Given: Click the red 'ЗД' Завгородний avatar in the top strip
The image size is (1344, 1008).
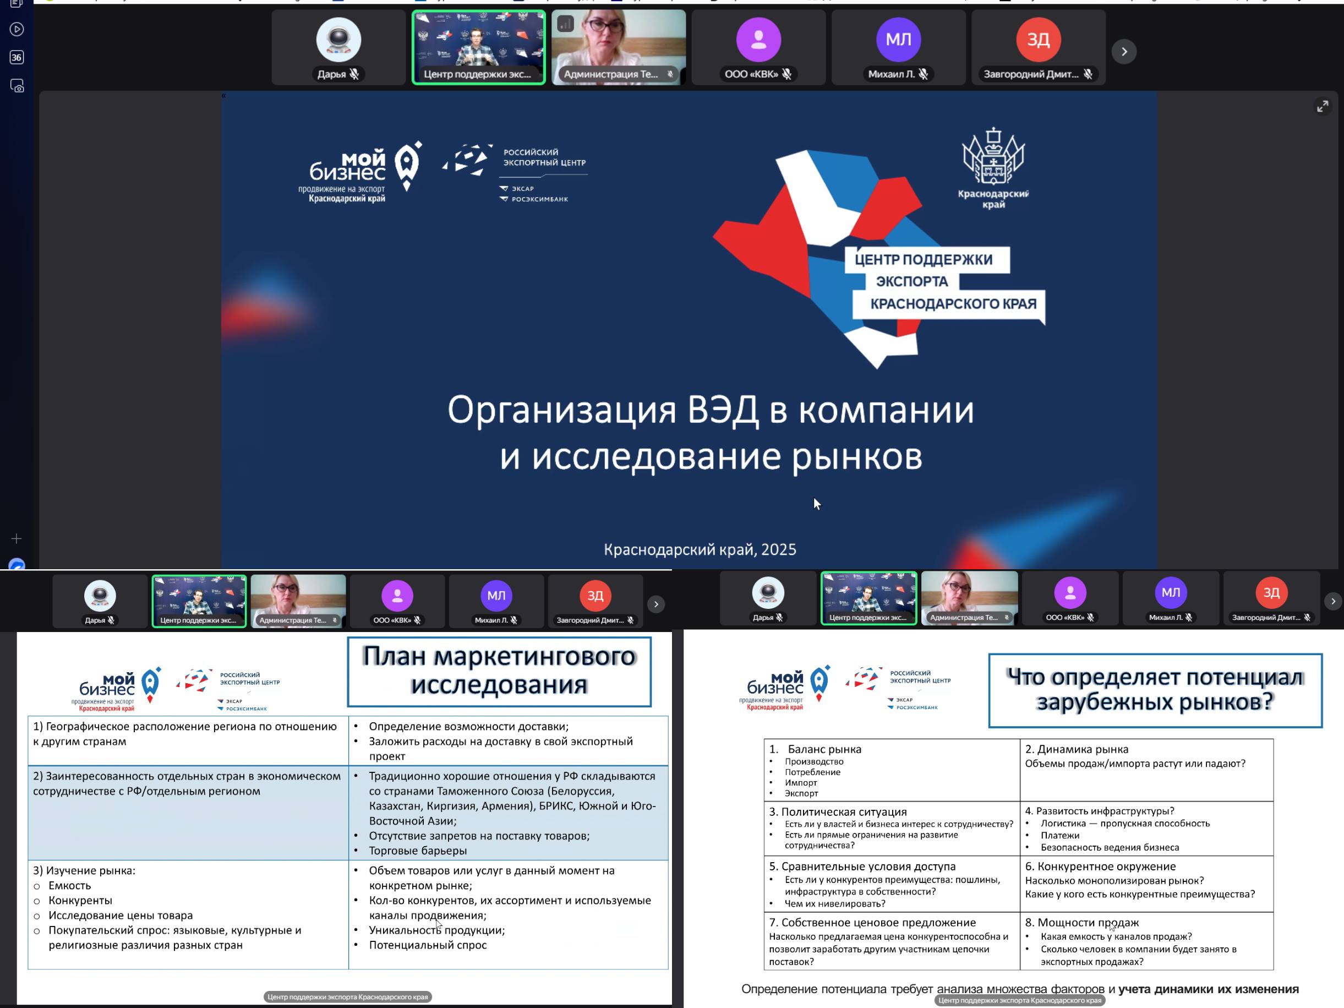Looking at the screenshot, I should [x=1039, y=40].
